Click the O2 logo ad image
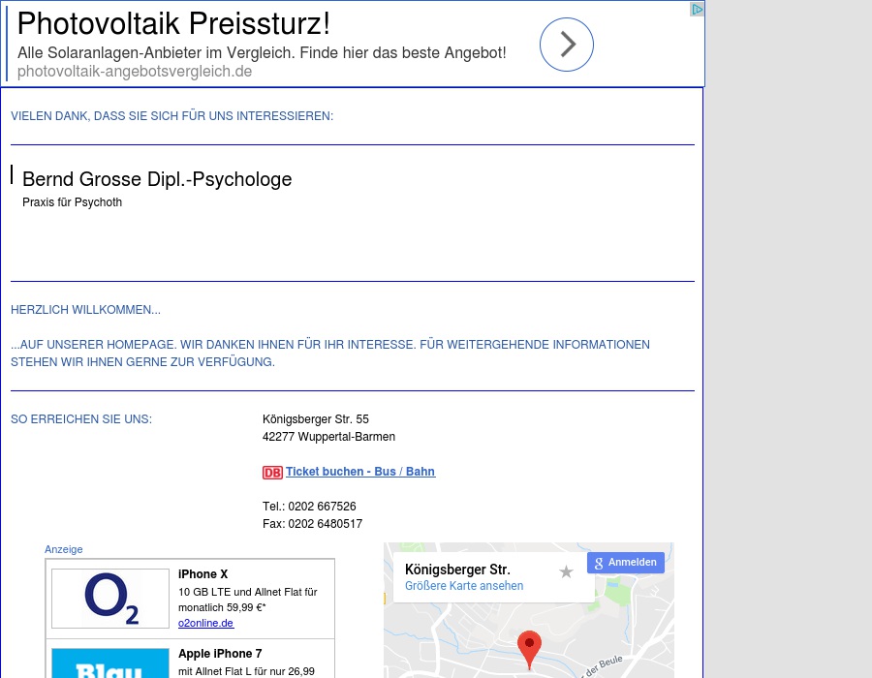This screenshot has height=678, width=872. point(110,598)
